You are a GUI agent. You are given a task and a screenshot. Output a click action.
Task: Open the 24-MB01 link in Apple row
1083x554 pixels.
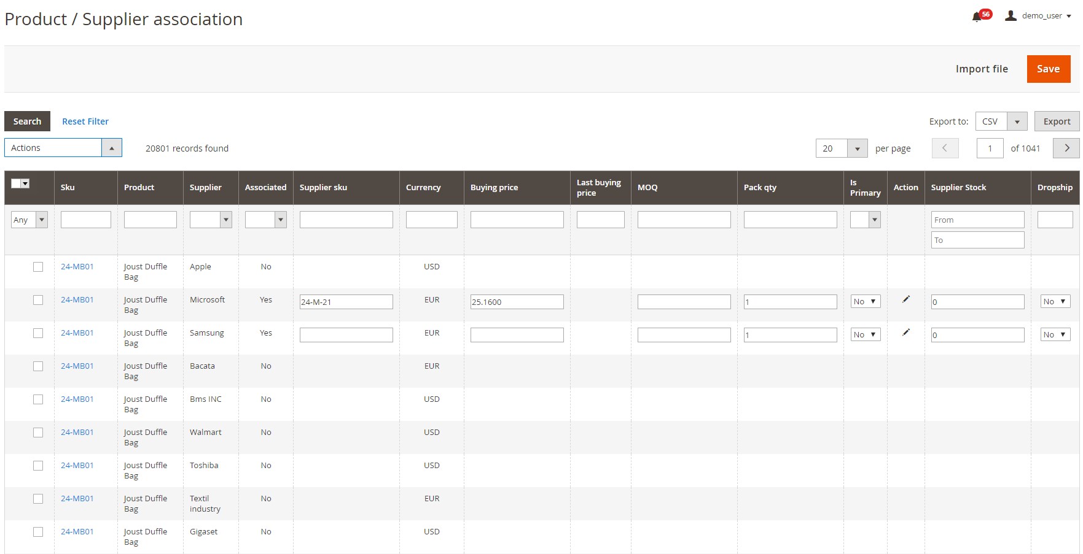[77, 266]
